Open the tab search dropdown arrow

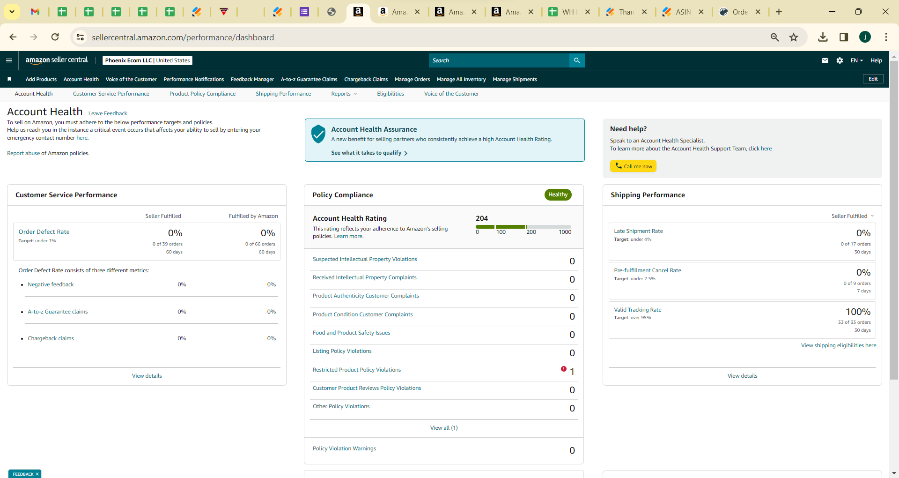pyautogui.click(x=12, y=12)
